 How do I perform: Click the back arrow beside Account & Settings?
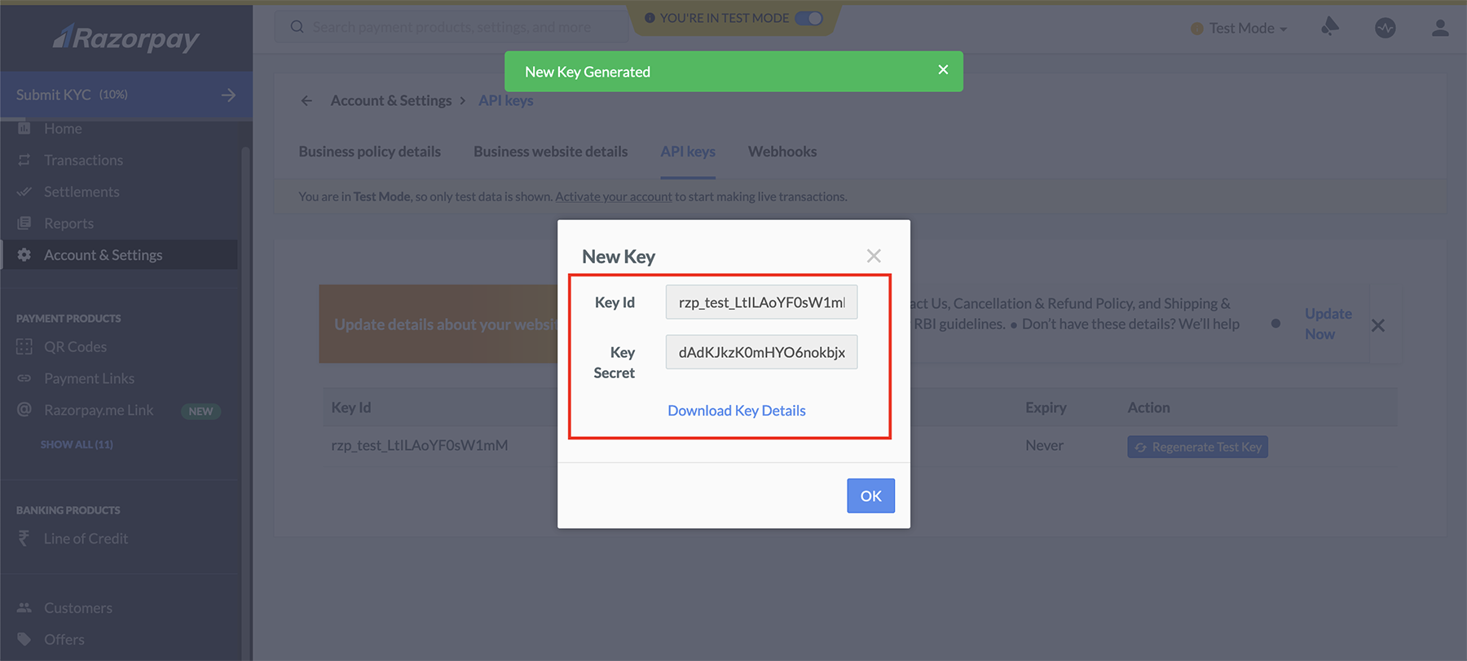(306, 100)
